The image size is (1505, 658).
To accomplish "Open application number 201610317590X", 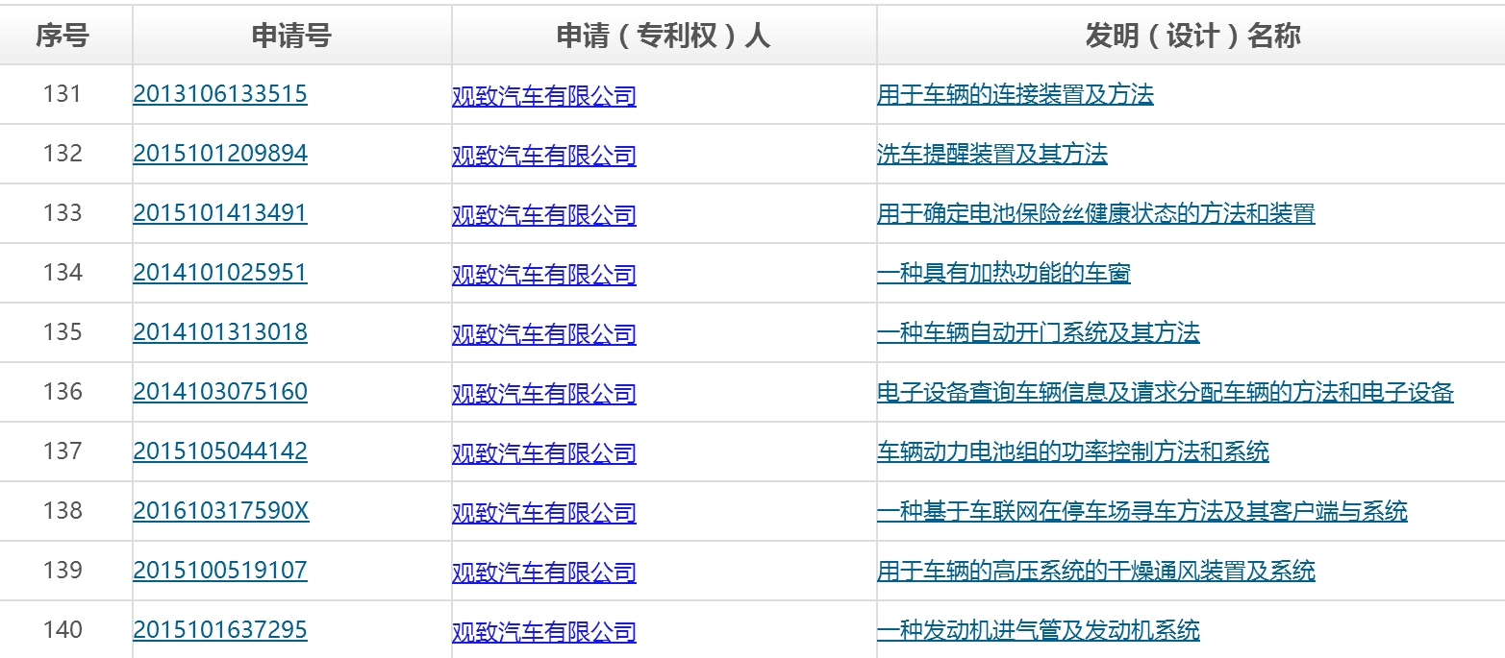I will (x=221, y=511).
